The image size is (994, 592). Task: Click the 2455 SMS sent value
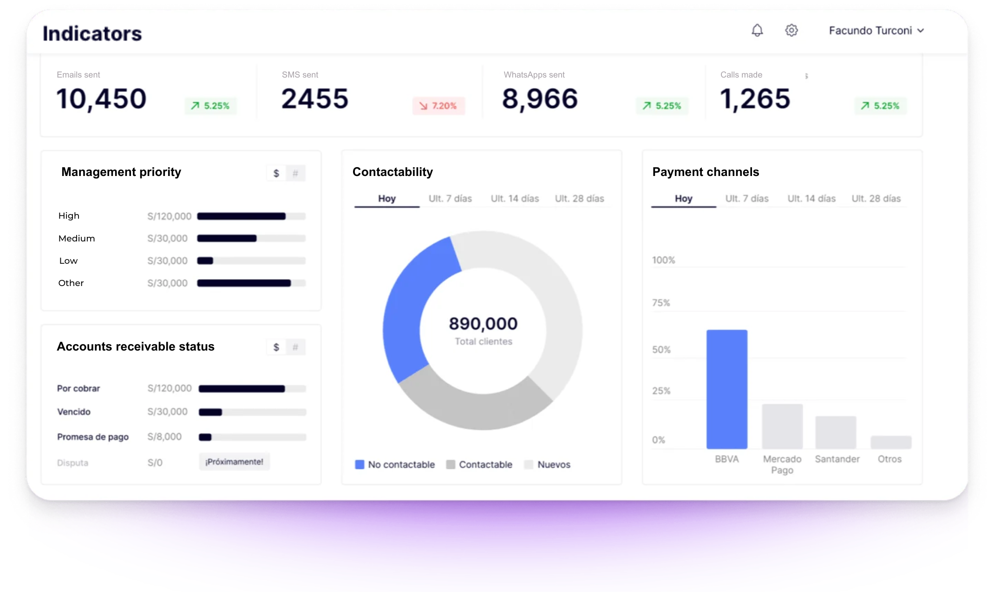coord(315,99)
